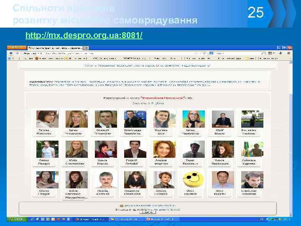Image resolution: width=301 pixels, height=226 pixels.
Task: Open Людмила's profile photo
Action: (x=135, y=180)
